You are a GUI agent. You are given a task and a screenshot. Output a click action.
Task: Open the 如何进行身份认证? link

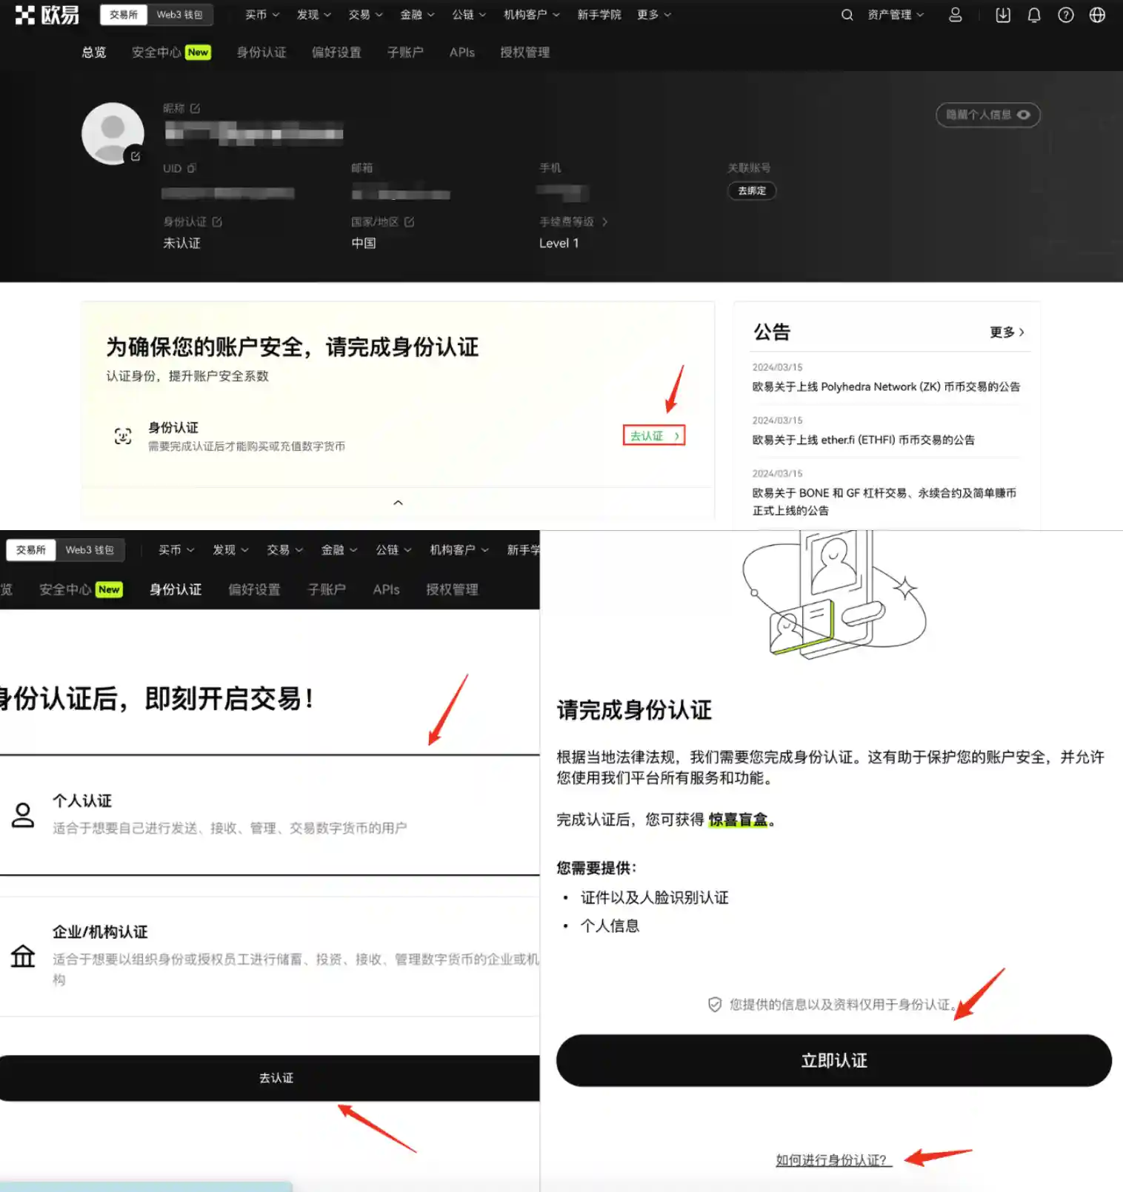(833, 1159)
